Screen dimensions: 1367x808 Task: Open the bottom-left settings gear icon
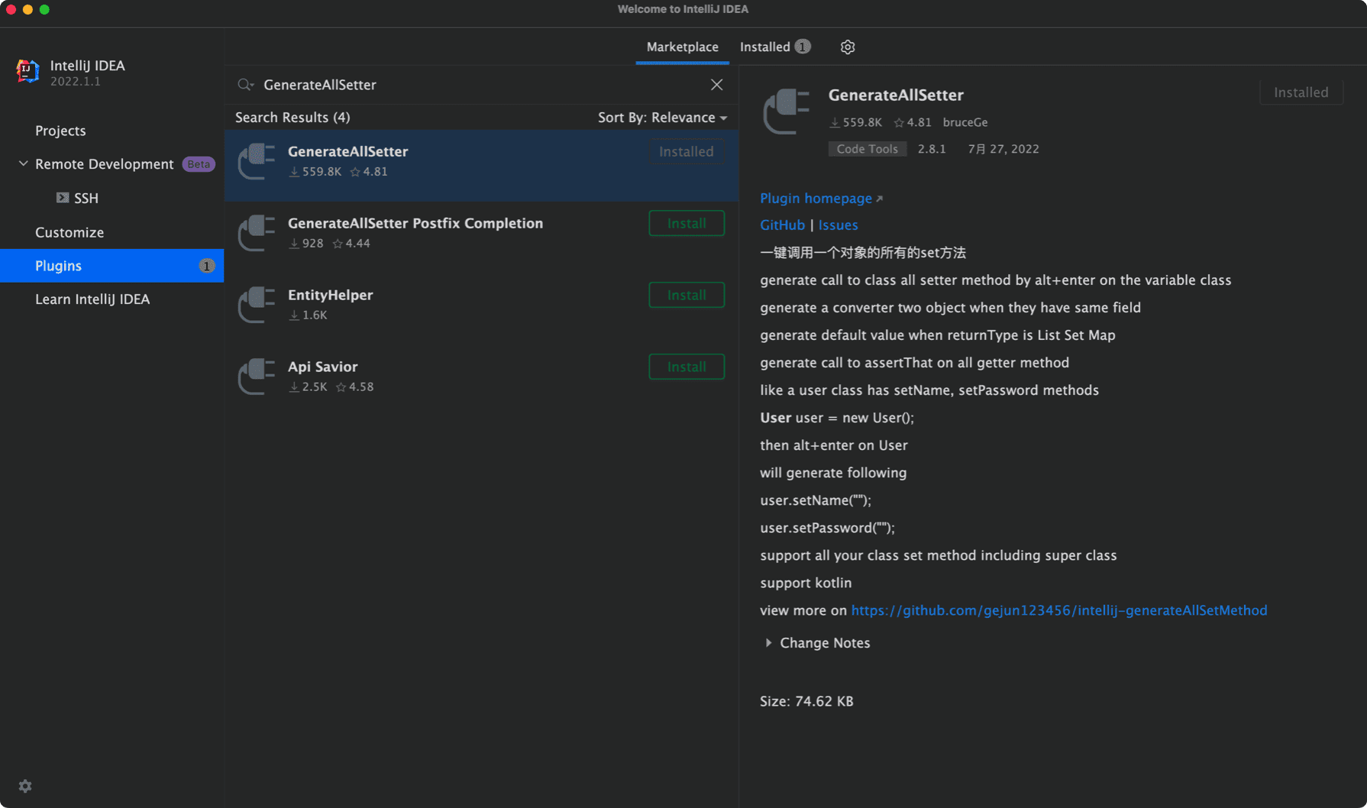pos(25,786)
